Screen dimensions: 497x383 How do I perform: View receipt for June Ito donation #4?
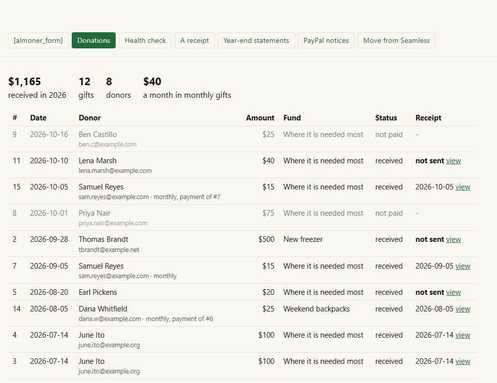(463, 335)
